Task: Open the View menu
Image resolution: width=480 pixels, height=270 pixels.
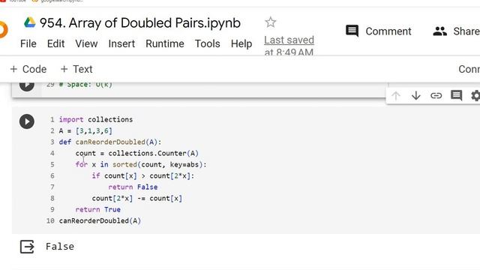Action: 86,43
